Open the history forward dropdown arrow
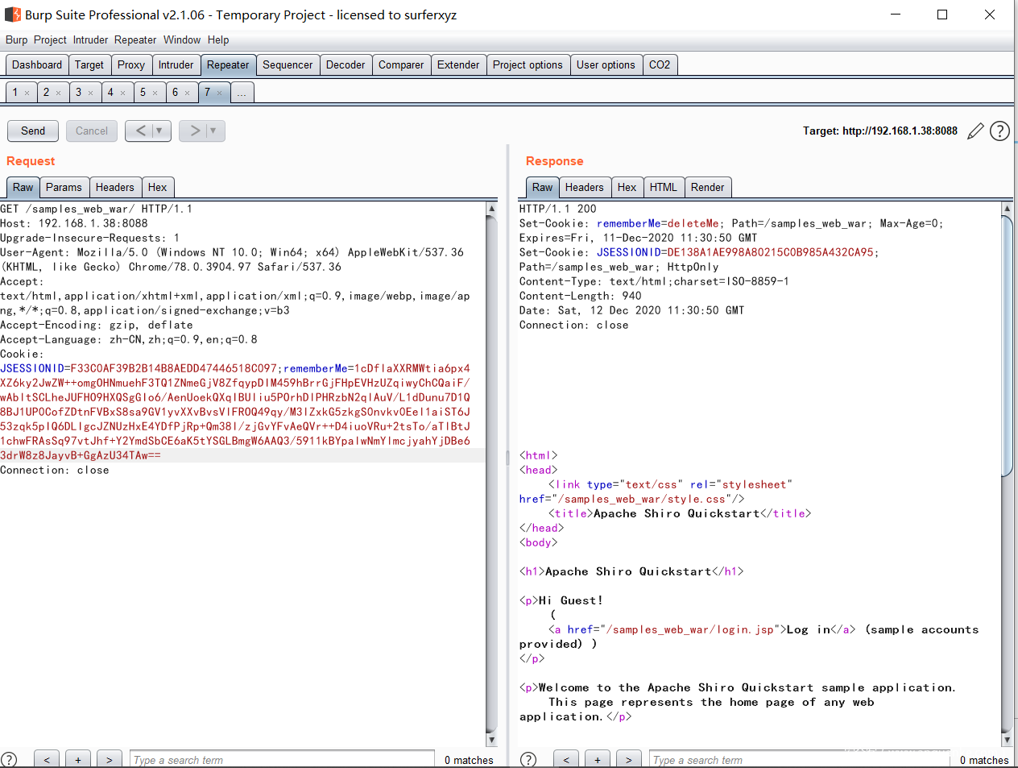Screen dimensions: 1018x768 point(213,131)
